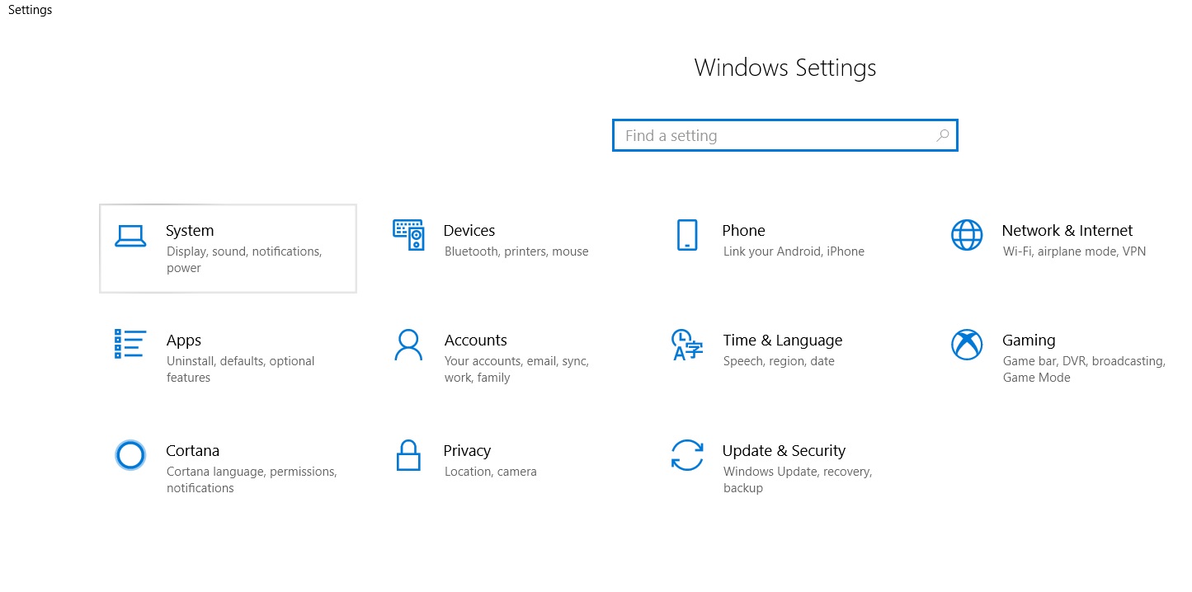Open the Cortana settings title
Screen dimensions: 1192x592
[x=192, y=451]
